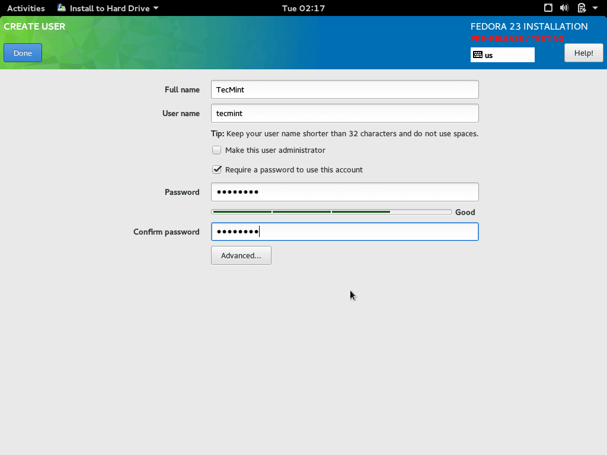The width and height of the screenshot is (607, 455).
Task: Click the keyboard layout icon next to us
Action: coord(478,55)
